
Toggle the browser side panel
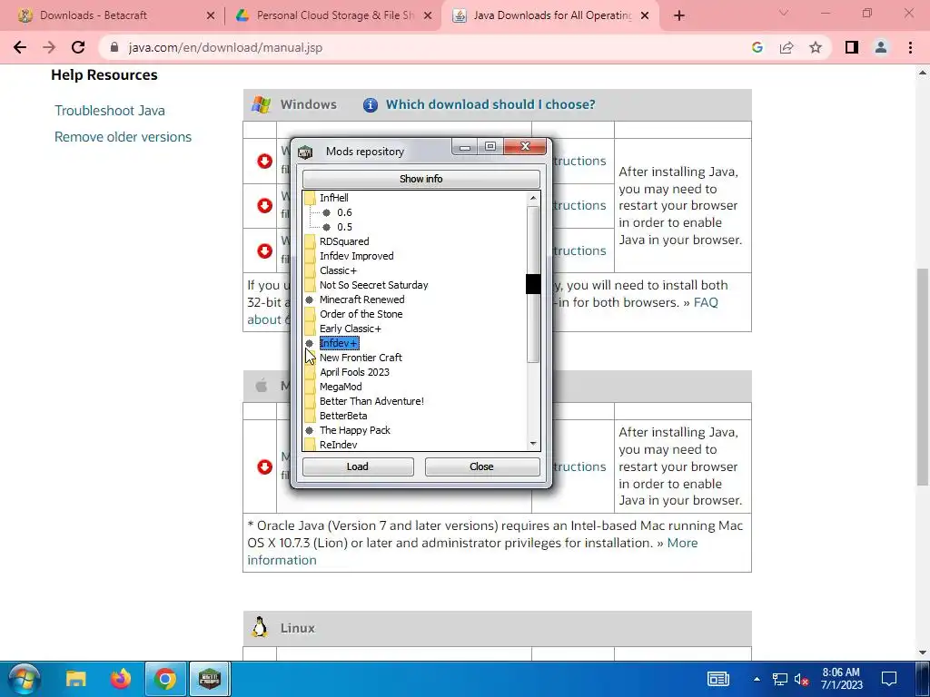click(x=852, y=47)
